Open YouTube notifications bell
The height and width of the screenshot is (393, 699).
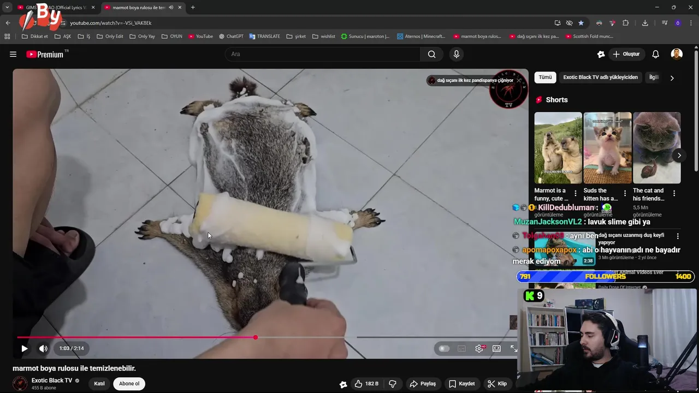point(655,54)
